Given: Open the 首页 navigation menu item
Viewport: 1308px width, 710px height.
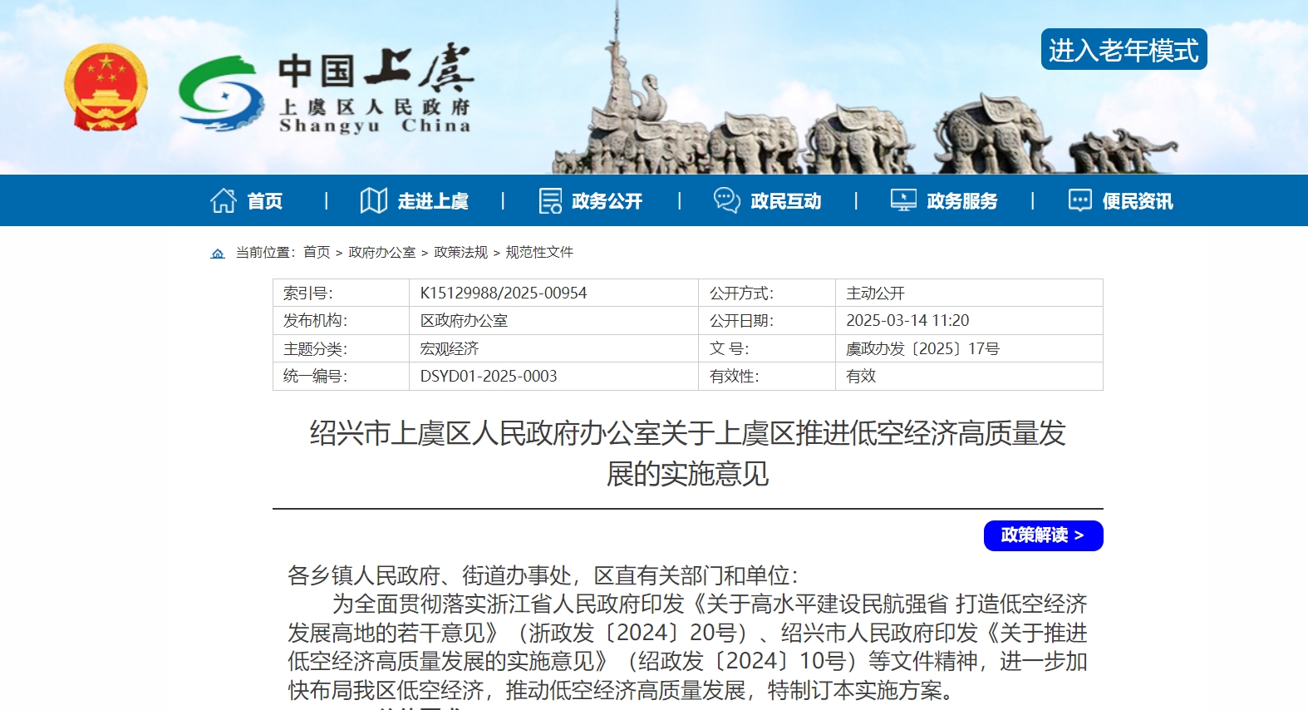Looking at the screenshot, I should click(x=264, y=201).
